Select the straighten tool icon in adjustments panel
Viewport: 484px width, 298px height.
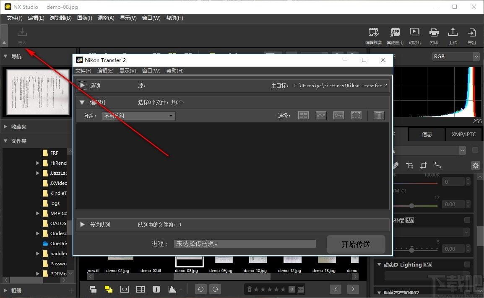pos(438,166)
